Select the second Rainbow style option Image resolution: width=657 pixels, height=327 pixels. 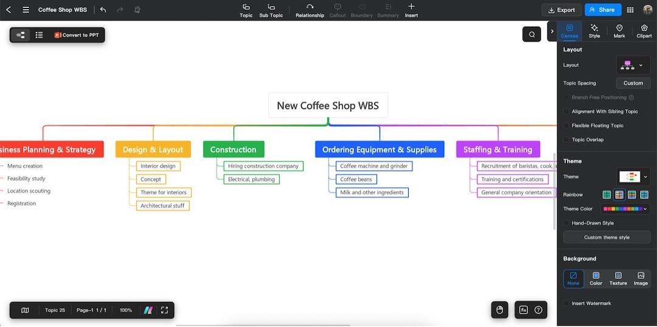(619, 194)
